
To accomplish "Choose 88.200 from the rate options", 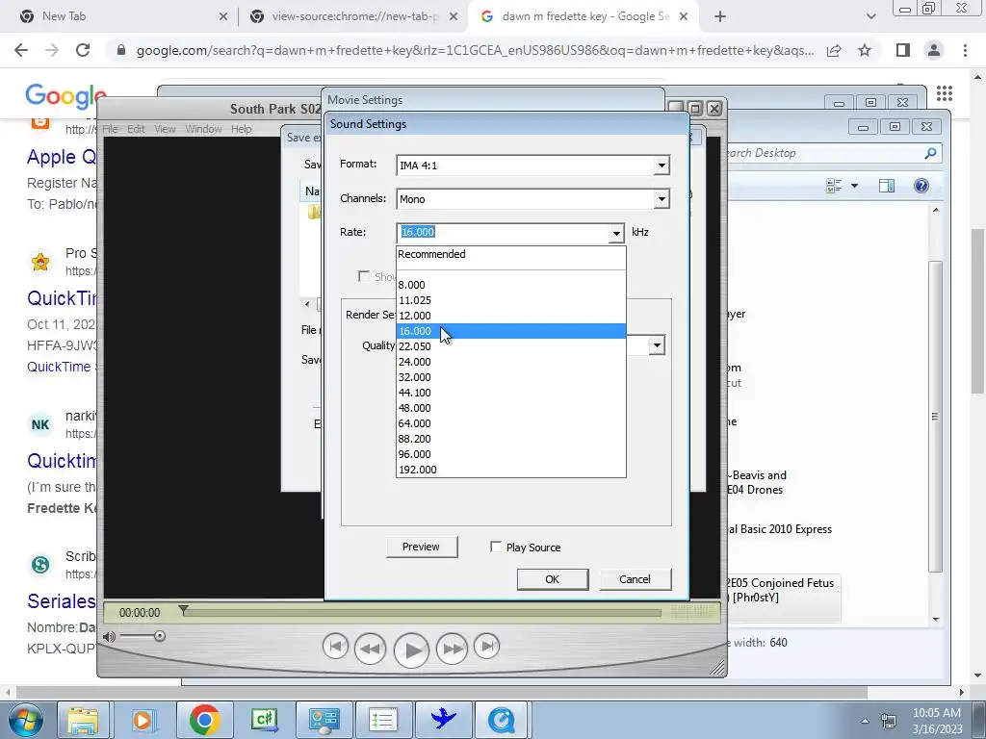I will coord(510,439).
